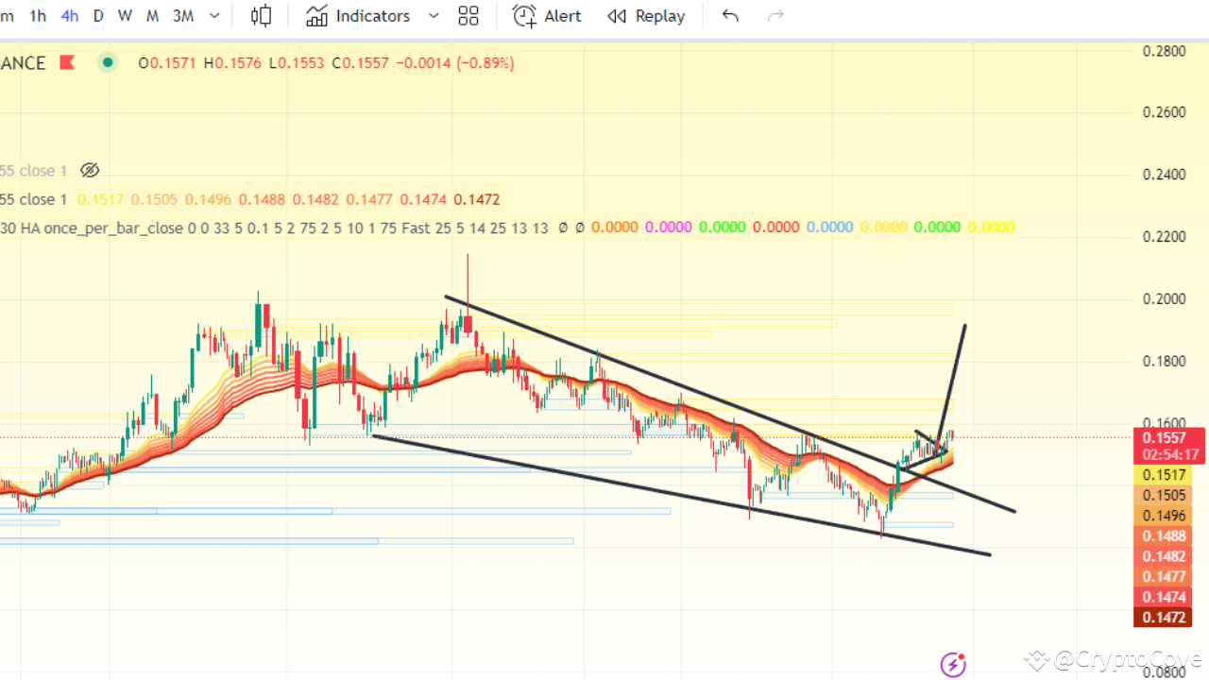Image resolution: width=1209 pixels, height=680 pixels.
Task: Select the multi-chart layout grid icon
Action: tap(468, 15)
